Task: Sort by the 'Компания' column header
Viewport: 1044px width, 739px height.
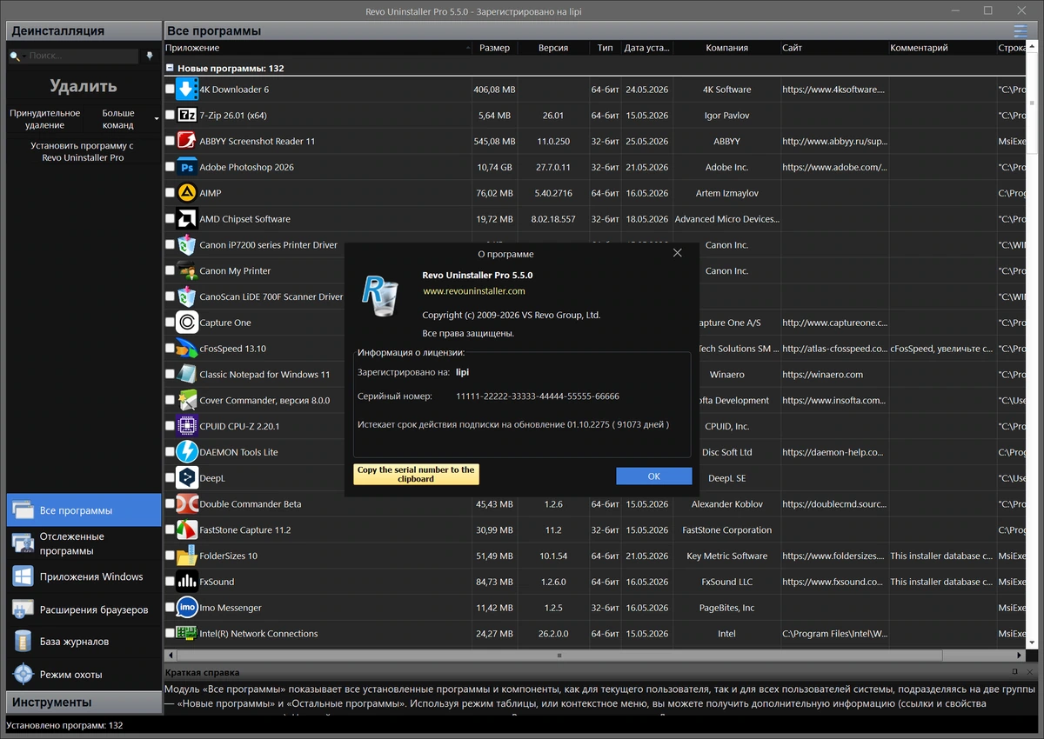Action: (x=726, y=48)
